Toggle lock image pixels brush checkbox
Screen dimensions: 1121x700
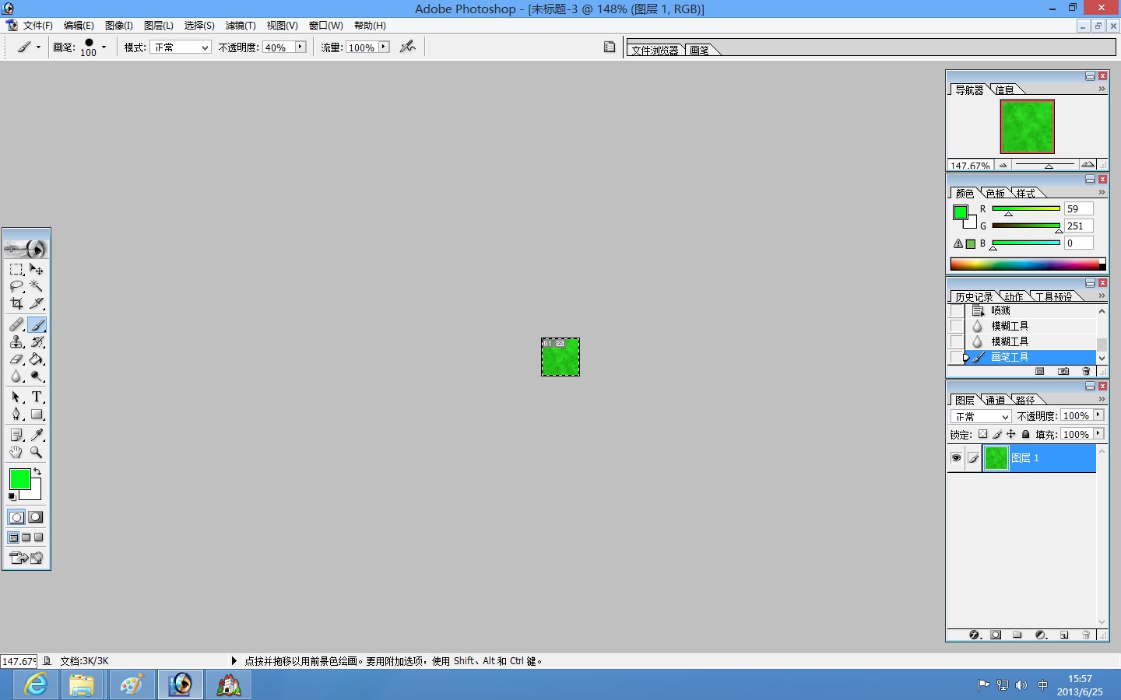997,434
